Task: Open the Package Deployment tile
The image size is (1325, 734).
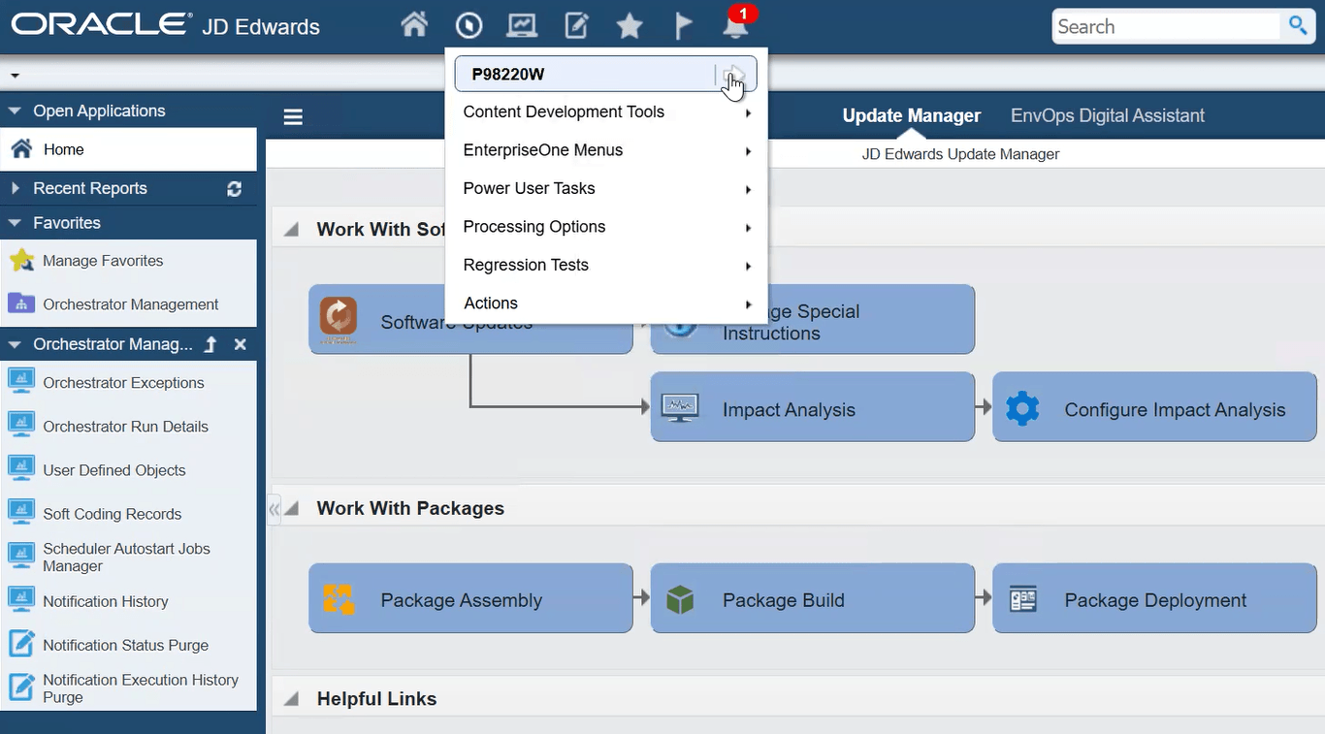Action: [1154, 598]
